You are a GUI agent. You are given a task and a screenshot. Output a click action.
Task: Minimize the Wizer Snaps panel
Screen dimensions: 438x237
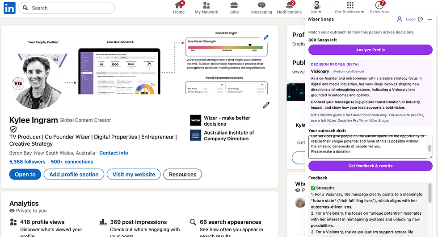point(430,19)
